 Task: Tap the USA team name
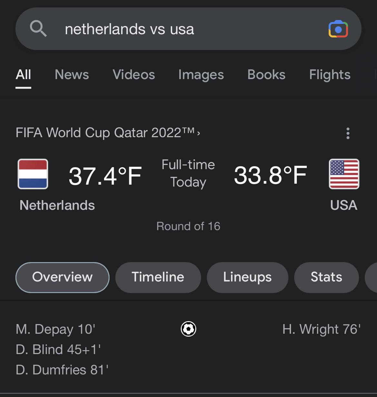tap(343, 205)
